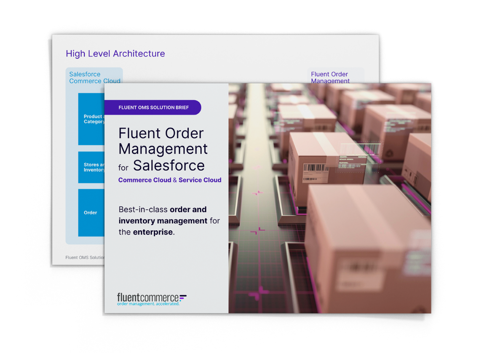The width and height of the screenshot is (487, 353).
Task: Click the "Fluent Order Management" label on back page
Action: click(x=330, y=78)
